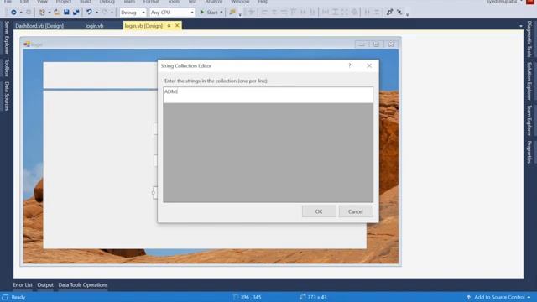
Task: Click the dialog instruction label text
Action: pos(216,81)
